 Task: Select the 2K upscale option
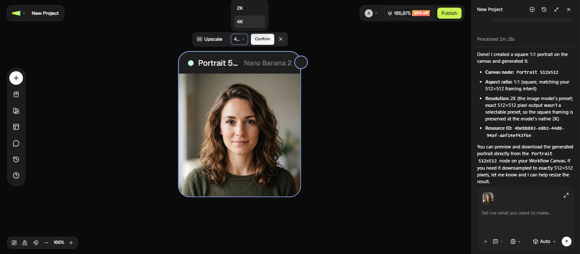click(249, 8)
